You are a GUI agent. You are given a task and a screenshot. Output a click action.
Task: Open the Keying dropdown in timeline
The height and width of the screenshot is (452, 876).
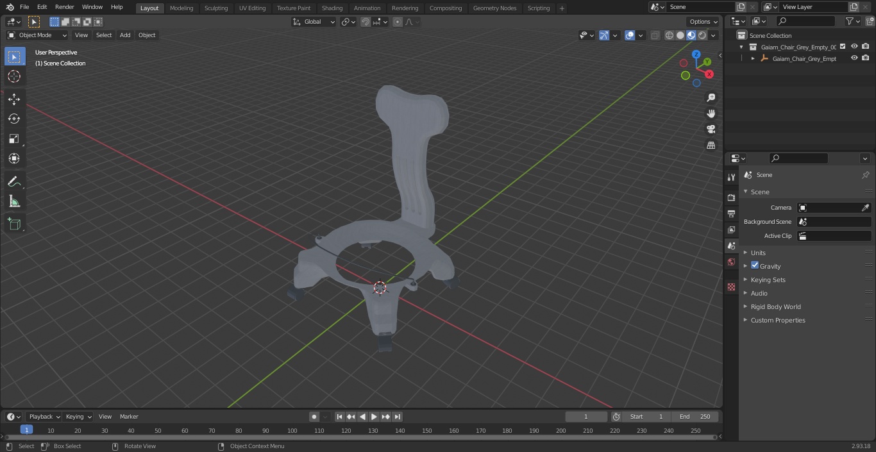pos(78,417)
